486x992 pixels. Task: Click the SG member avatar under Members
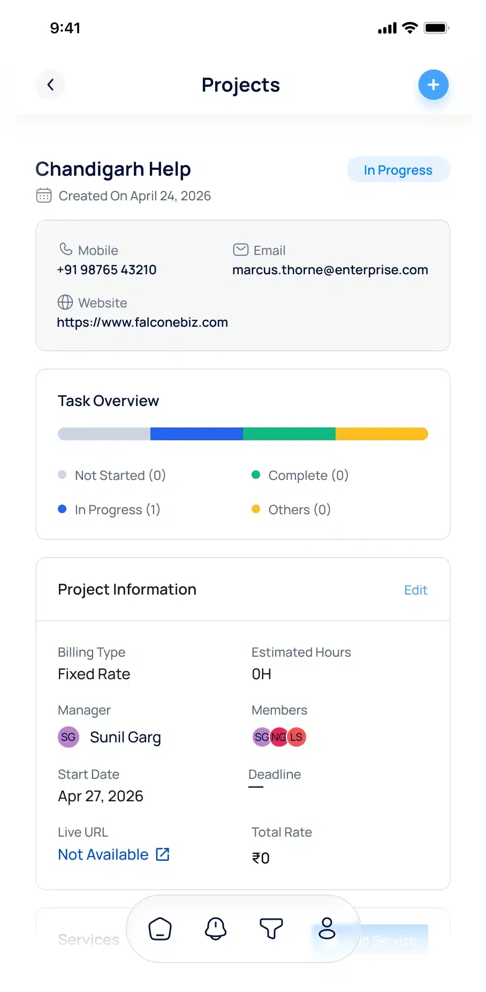[261, 737]
